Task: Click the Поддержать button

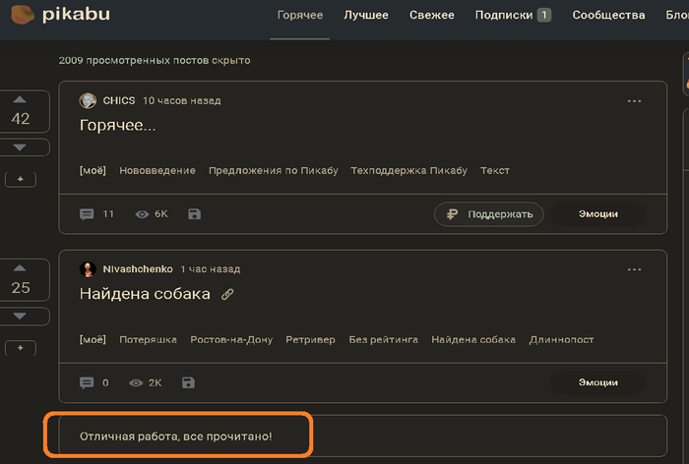Action: pos(488,214)
